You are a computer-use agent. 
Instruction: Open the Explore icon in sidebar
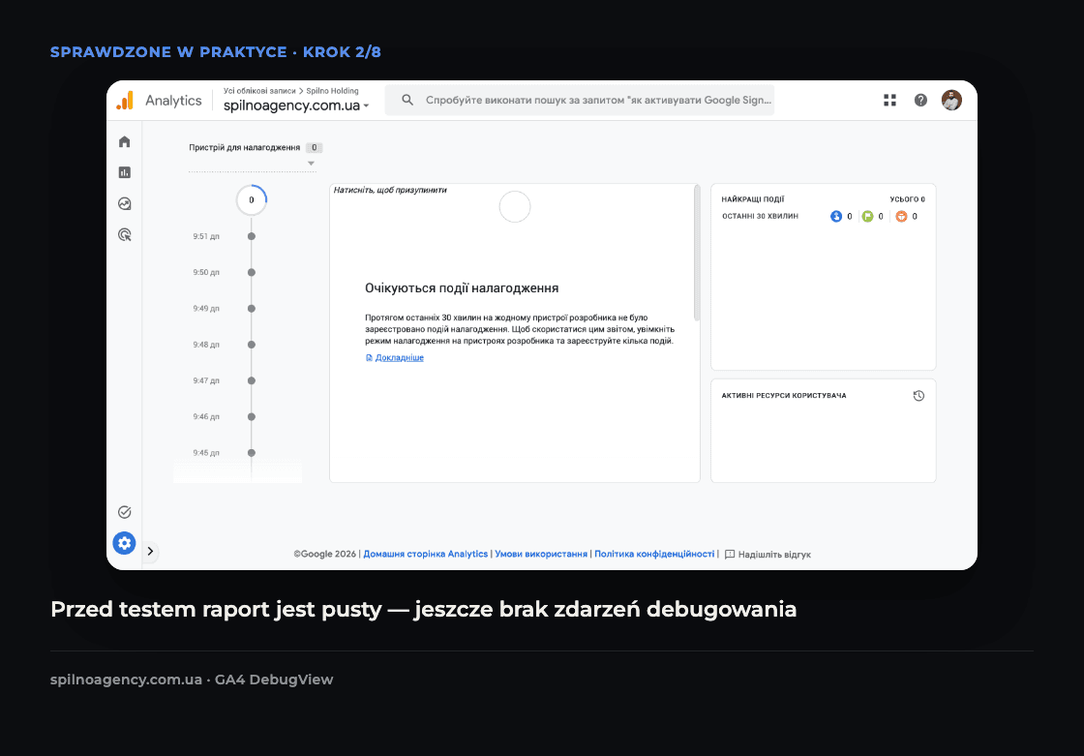pyautogui.click(x=125, y=203)
